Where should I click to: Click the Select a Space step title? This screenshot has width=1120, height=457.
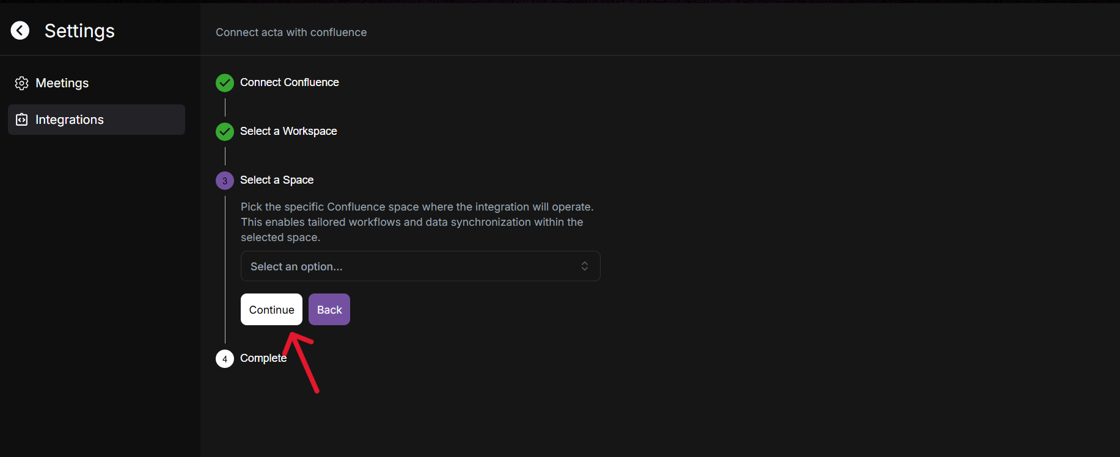[x=277, y=180]
